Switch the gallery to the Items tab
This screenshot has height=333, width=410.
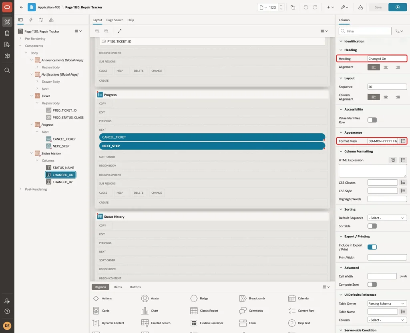[118, 287]
